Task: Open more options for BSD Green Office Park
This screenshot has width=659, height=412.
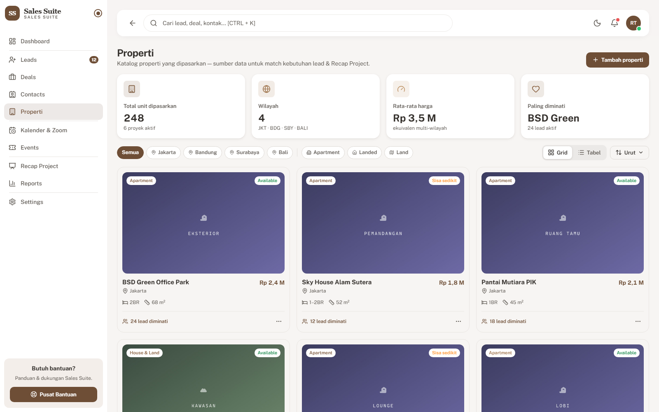Action: pos(279,321)
